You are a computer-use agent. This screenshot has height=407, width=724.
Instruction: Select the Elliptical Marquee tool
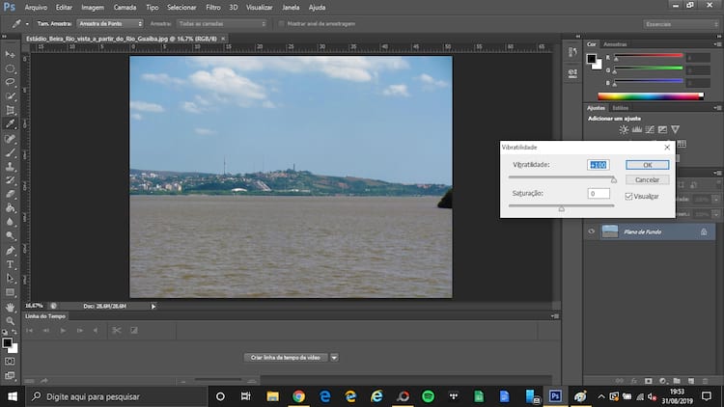pyautogui.click(x=10, y=68)
